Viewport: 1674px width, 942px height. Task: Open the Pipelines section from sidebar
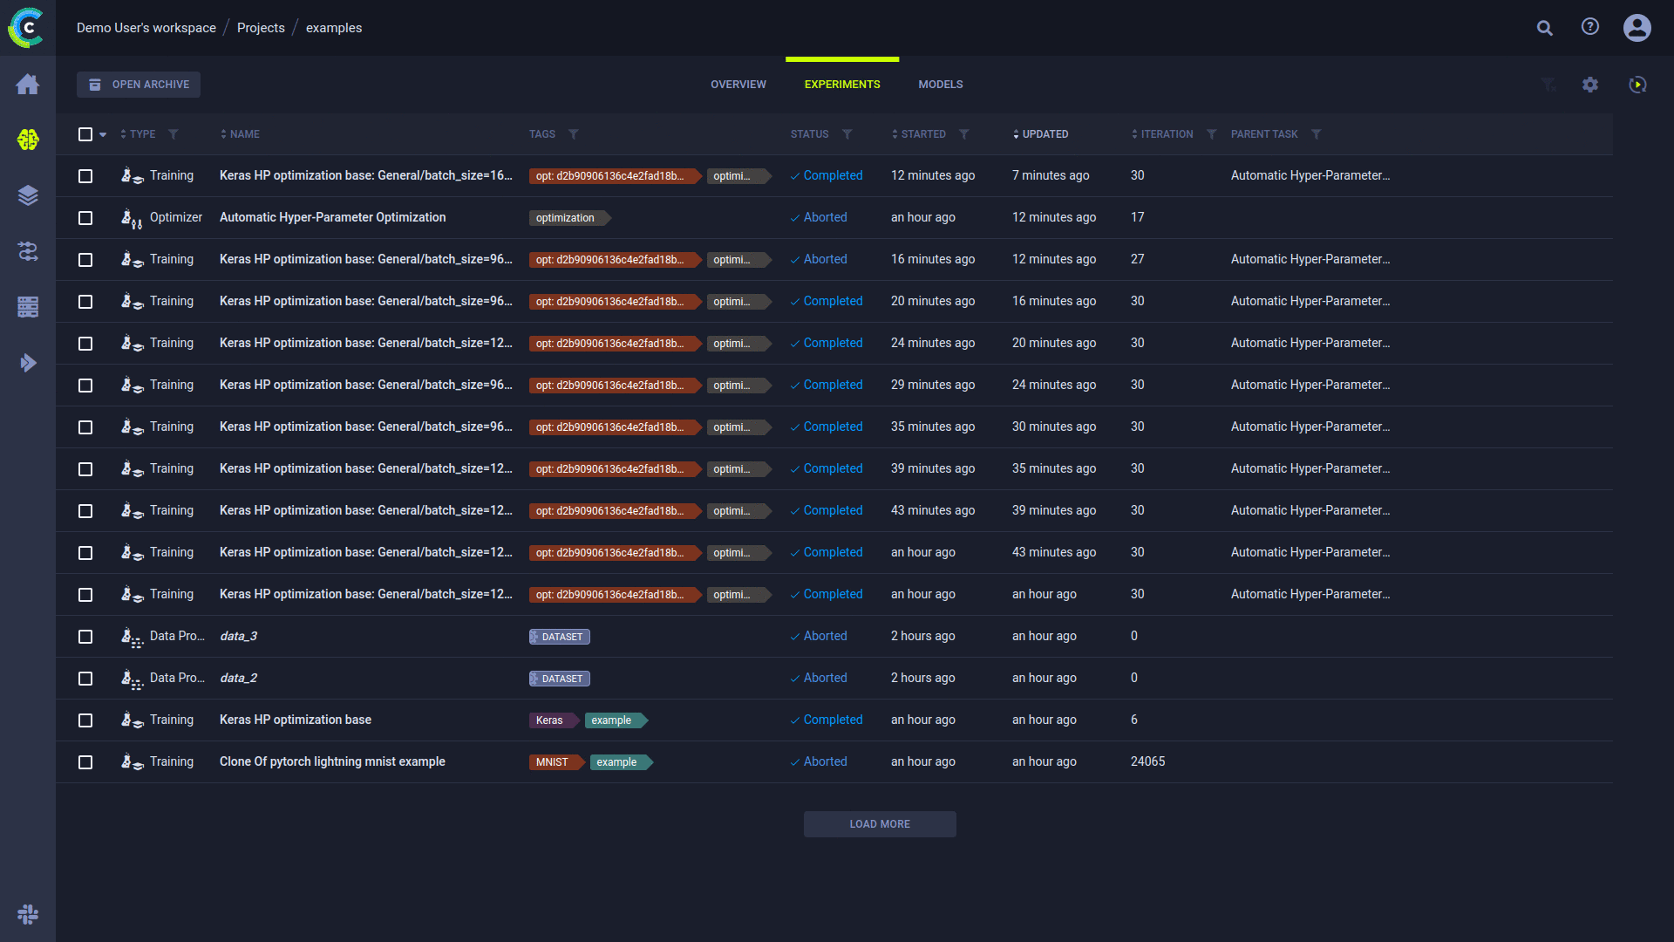point(28,251)
